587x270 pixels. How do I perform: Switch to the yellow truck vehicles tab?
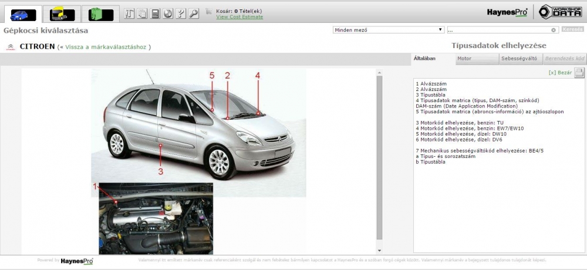(62, 15)
